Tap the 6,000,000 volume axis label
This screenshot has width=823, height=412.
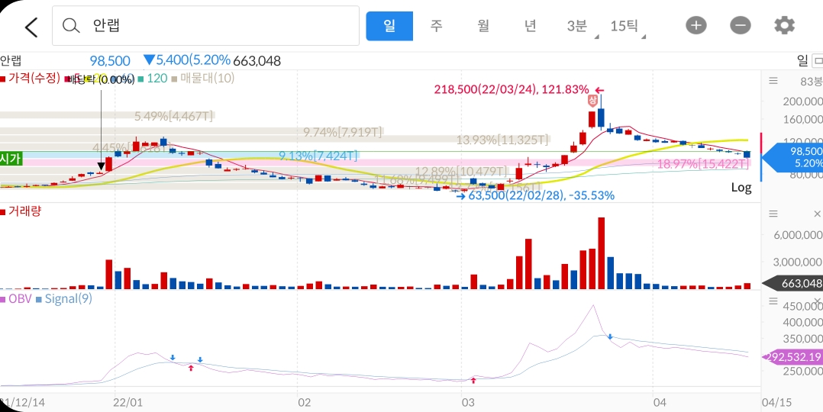pyautogui.click(x=798, y=235)
